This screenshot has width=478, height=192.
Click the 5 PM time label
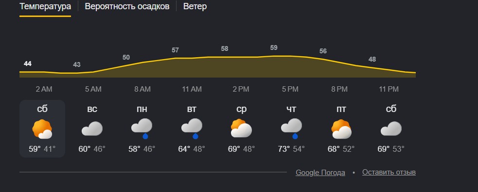point(290,89)
